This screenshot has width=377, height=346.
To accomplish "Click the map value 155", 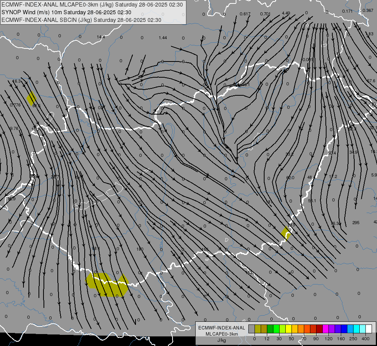I will pos(205,250).
